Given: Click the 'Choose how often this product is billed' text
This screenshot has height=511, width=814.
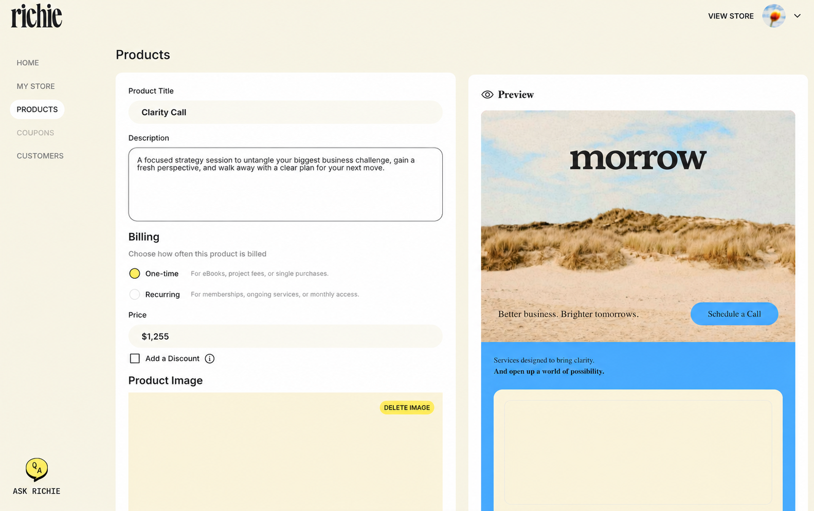Looking at the screenshot, I should [x=197, y=254].
